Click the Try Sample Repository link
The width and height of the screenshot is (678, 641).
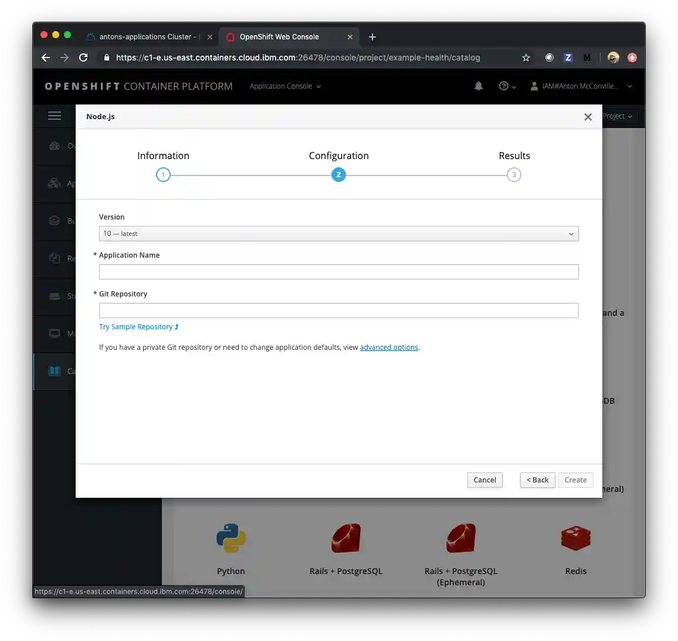pyautogui.click(x=135, y=326)
